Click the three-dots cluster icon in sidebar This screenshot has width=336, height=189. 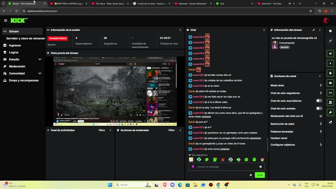coord(330,122)
